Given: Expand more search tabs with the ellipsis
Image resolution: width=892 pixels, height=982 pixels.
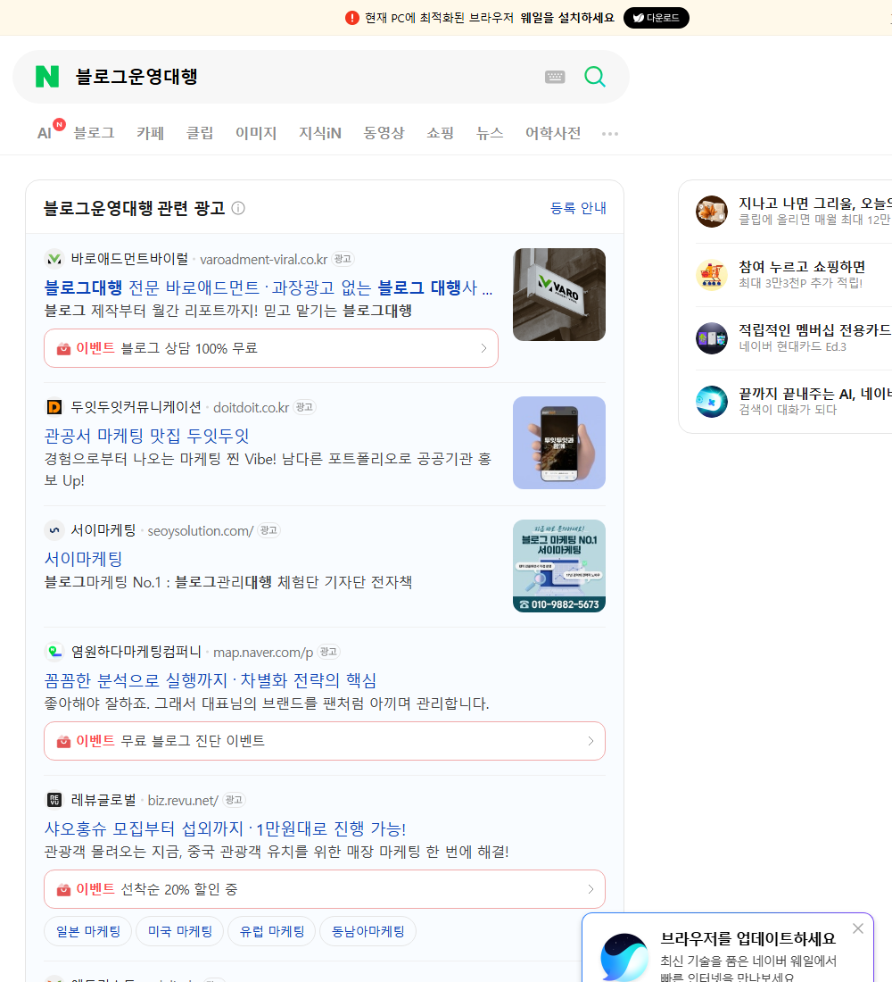Looking at the screenshot, I should click(610, 133).
